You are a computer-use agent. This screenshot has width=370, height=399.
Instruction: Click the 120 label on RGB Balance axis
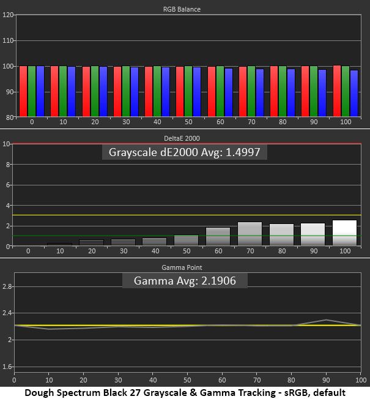point(7,15)
